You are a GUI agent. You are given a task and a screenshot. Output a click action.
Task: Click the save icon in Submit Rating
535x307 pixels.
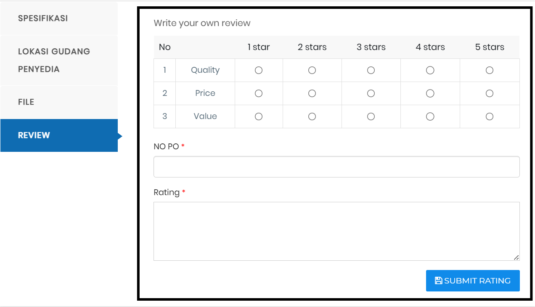438,281
